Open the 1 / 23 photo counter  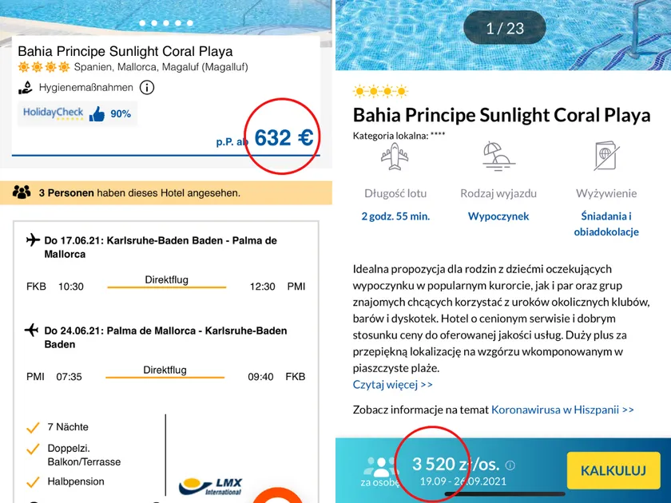point(505,29)
